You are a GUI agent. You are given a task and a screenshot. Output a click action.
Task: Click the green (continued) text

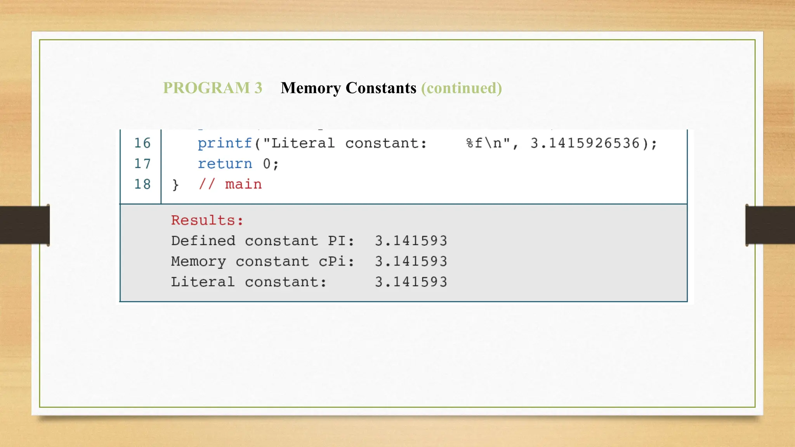point(461,88)
